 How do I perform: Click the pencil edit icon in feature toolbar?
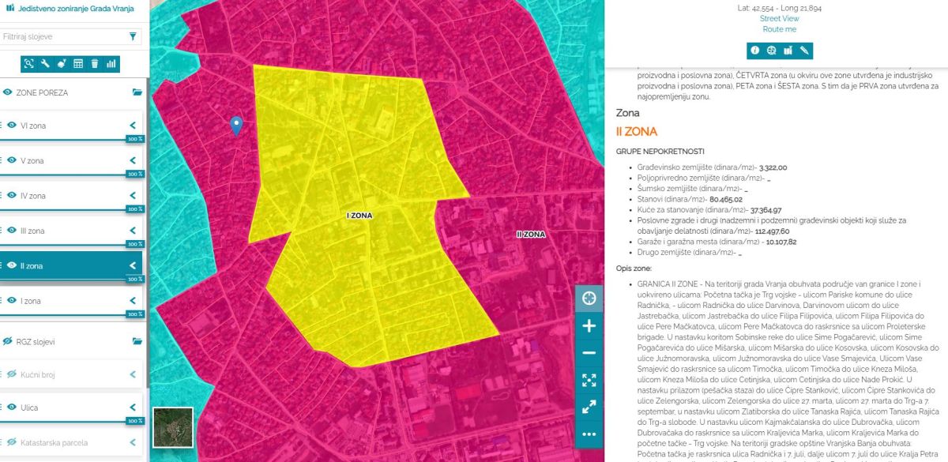point(804,51)
